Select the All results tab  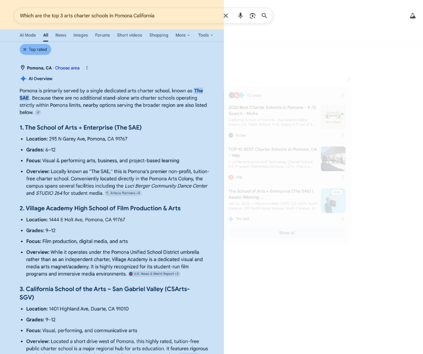(x=45, y=35)
